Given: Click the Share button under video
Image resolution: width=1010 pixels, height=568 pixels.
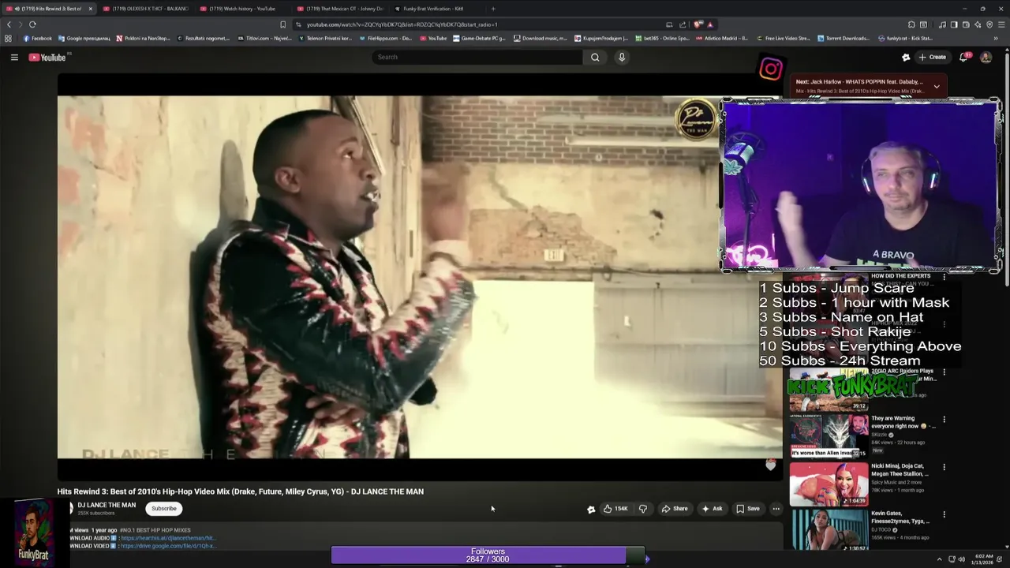Looking at the screenshot, I should [675, 509].
